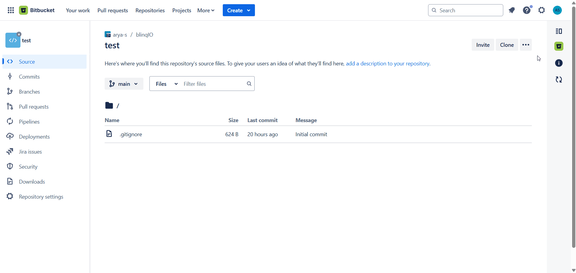Open the More menu in navigation
This screenshot has height=273, width=576.
point(206,10)
